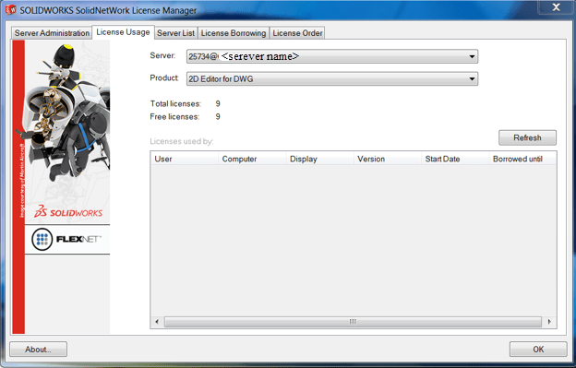The width and height of the screenshot is (576, 368).
Task: Click the Licenses used by label
Action: coord(182,141)
